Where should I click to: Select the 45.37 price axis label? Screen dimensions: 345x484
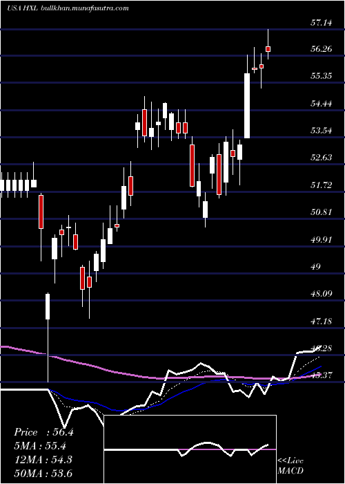pos(322,375)
